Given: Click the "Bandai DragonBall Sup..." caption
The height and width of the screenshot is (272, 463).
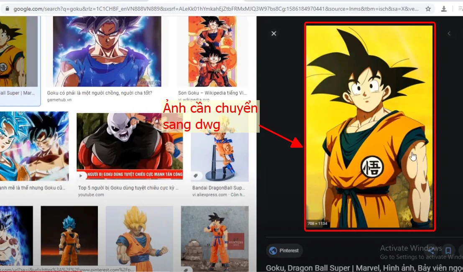Looking at the screenshot, I should click(219, 188).
